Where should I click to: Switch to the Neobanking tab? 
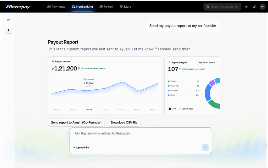coord(82,7)
